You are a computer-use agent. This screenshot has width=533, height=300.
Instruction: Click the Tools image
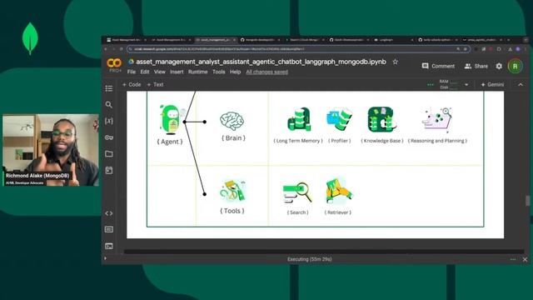[232, 192]
